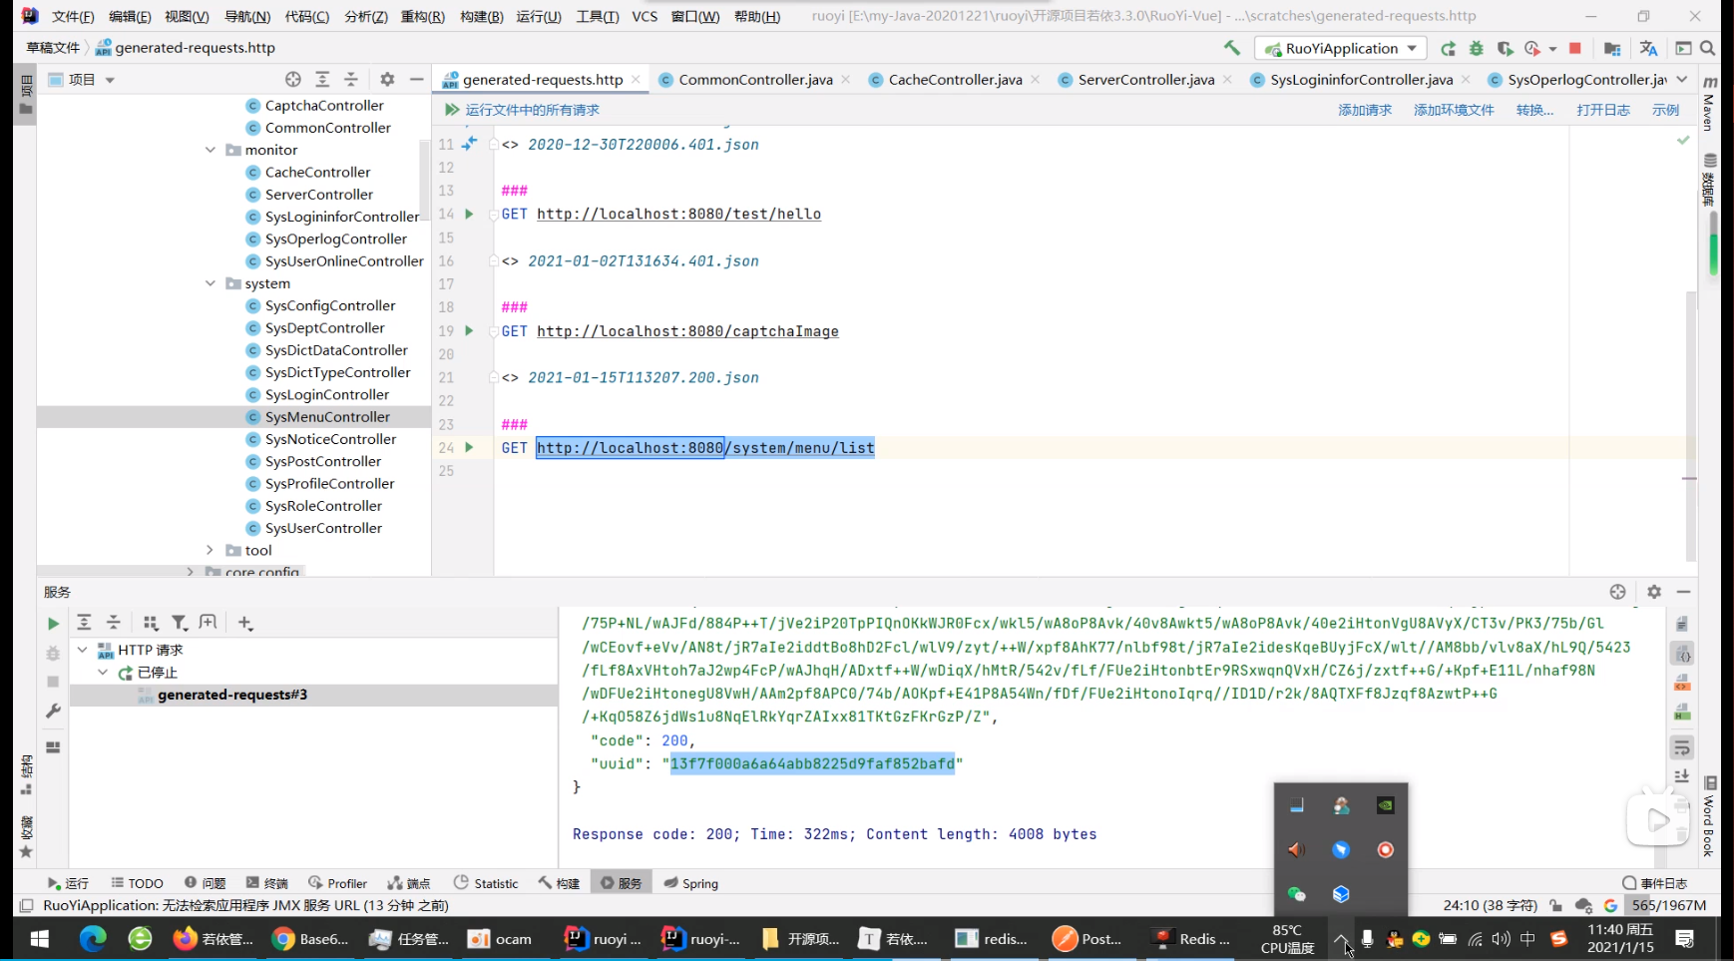This screenshot has width=1734, height=961.
Task: Run the request on line 14
Action: pos(469,214)
